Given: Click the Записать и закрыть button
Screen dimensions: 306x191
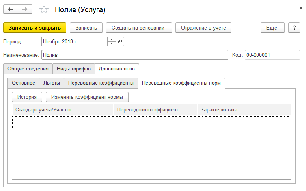Looking at the screenshot, I should tap(35, 28).
